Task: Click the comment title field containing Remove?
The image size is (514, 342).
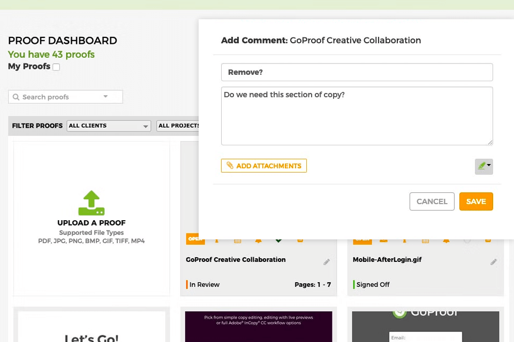Action: pos(357,72)
